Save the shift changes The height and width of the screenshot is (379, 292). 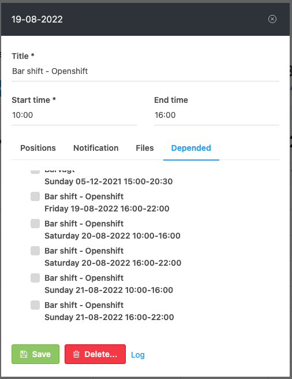[36, 354]
